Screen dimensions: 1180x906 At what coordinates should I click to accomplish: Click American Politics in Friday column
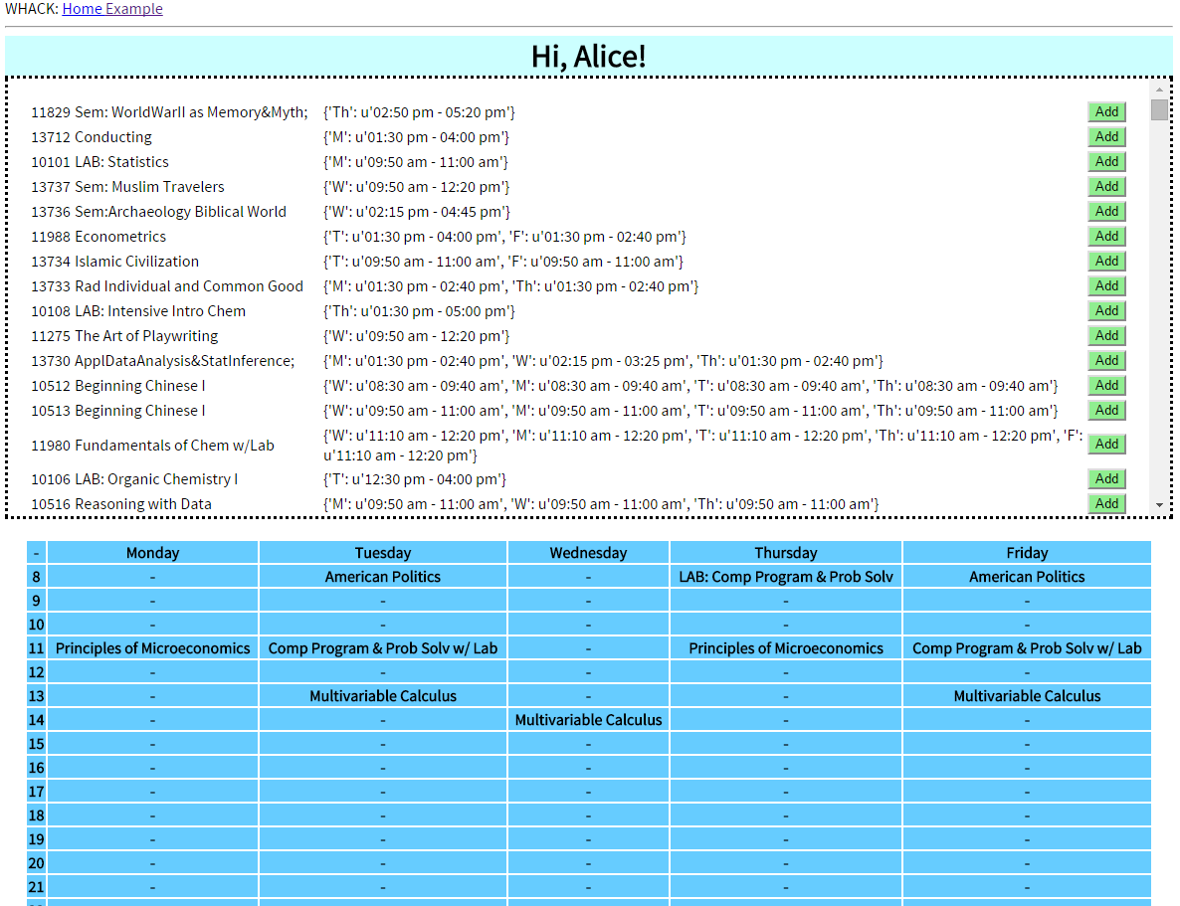tap(1027, 577)
